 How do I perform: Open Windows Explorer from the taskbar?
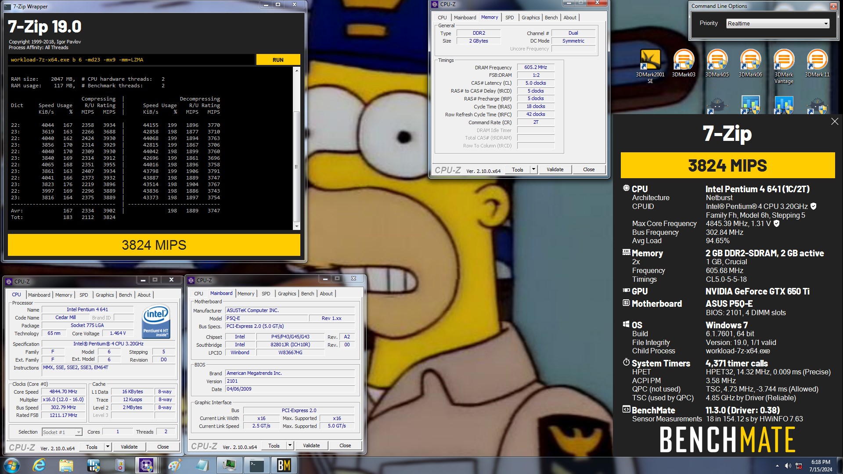pos(66,465)
